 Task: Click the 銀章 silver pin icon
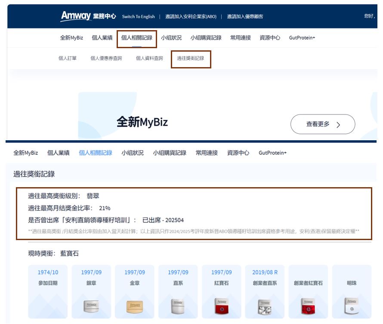tap(91, 306)
